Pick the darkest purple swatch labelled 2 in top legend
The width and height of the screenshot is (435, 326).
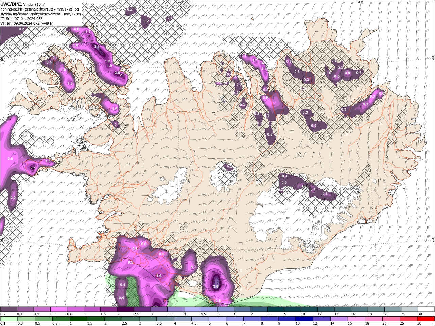click(x=125, y=309)
